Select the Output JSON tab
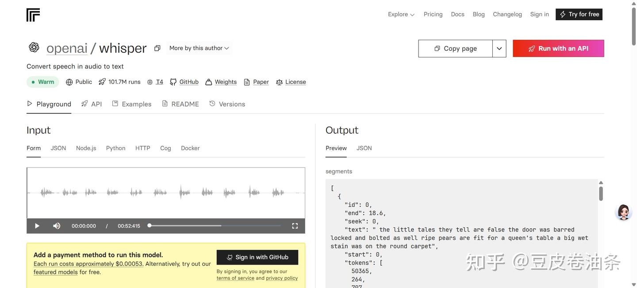 pyautogui.click(x=364, y=148)
